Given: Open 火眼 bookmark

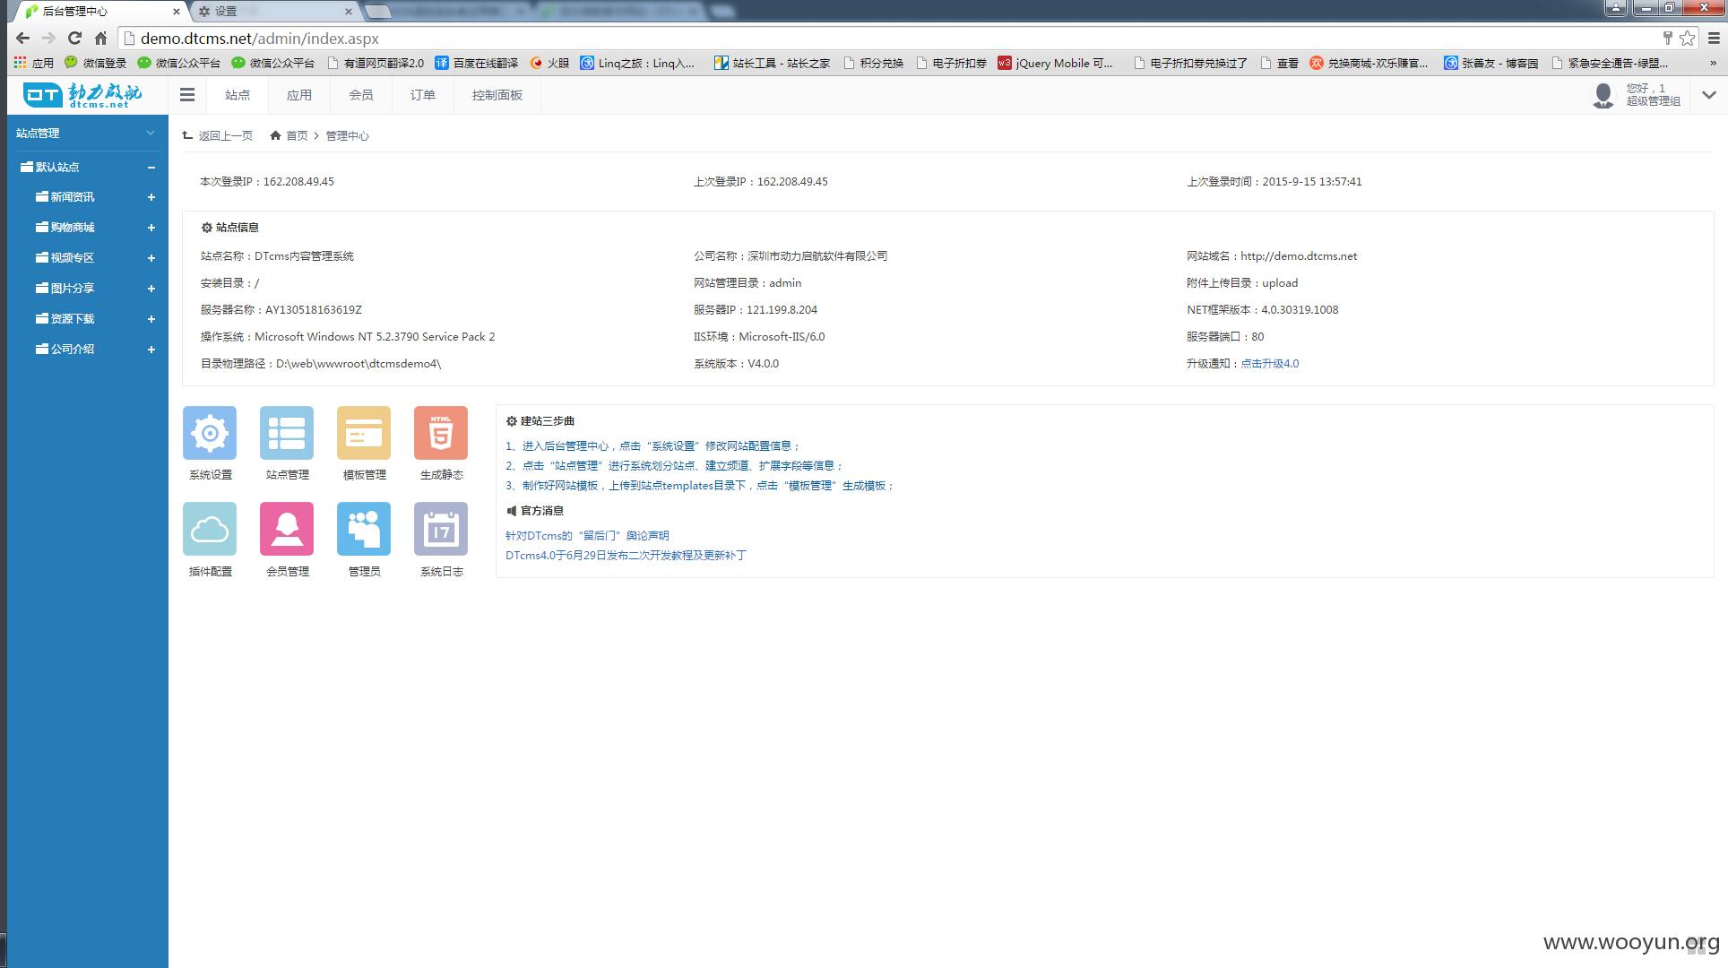Looking at the screenshot, I should (549, 63).
